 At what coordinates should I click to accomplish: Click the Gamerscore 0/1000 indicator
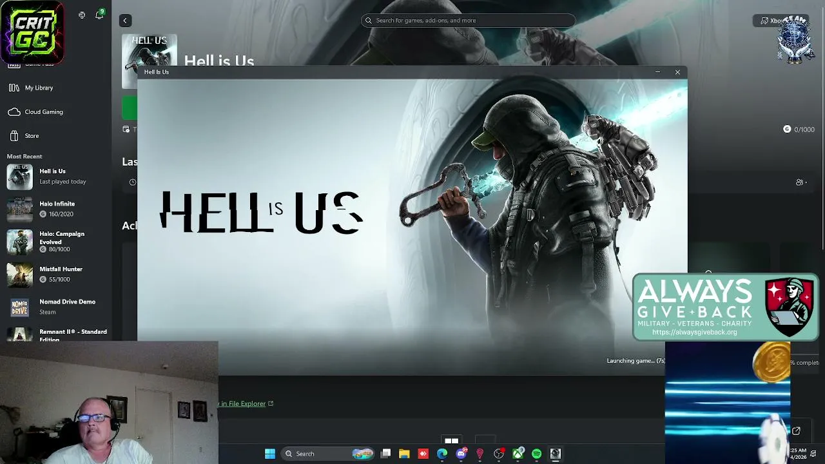click(799, 130)
